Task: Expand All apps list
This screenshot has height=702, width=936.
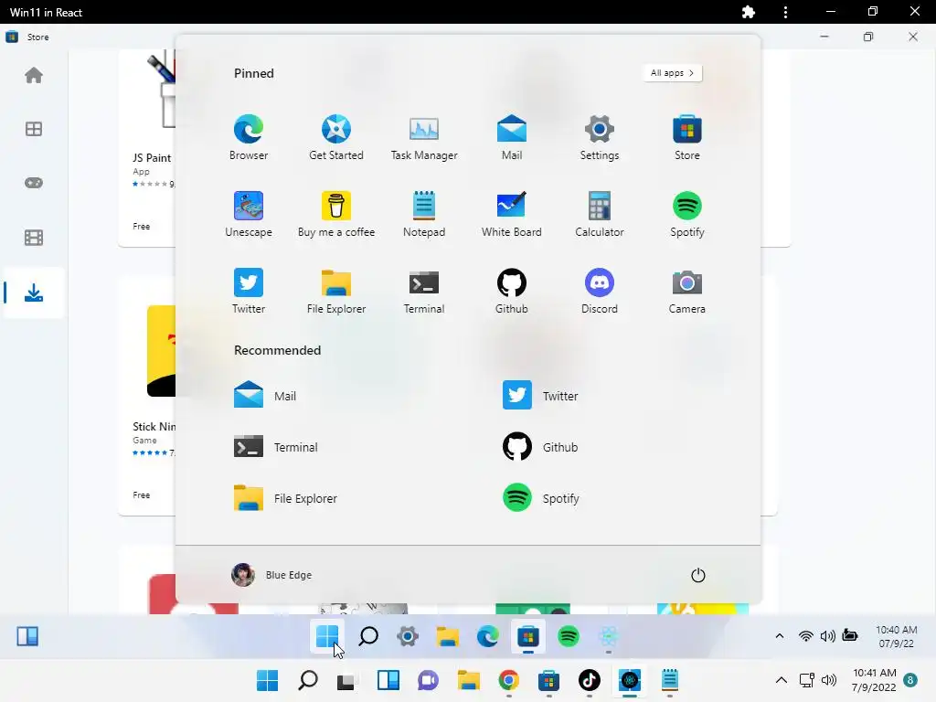Action: coord(672,73)
